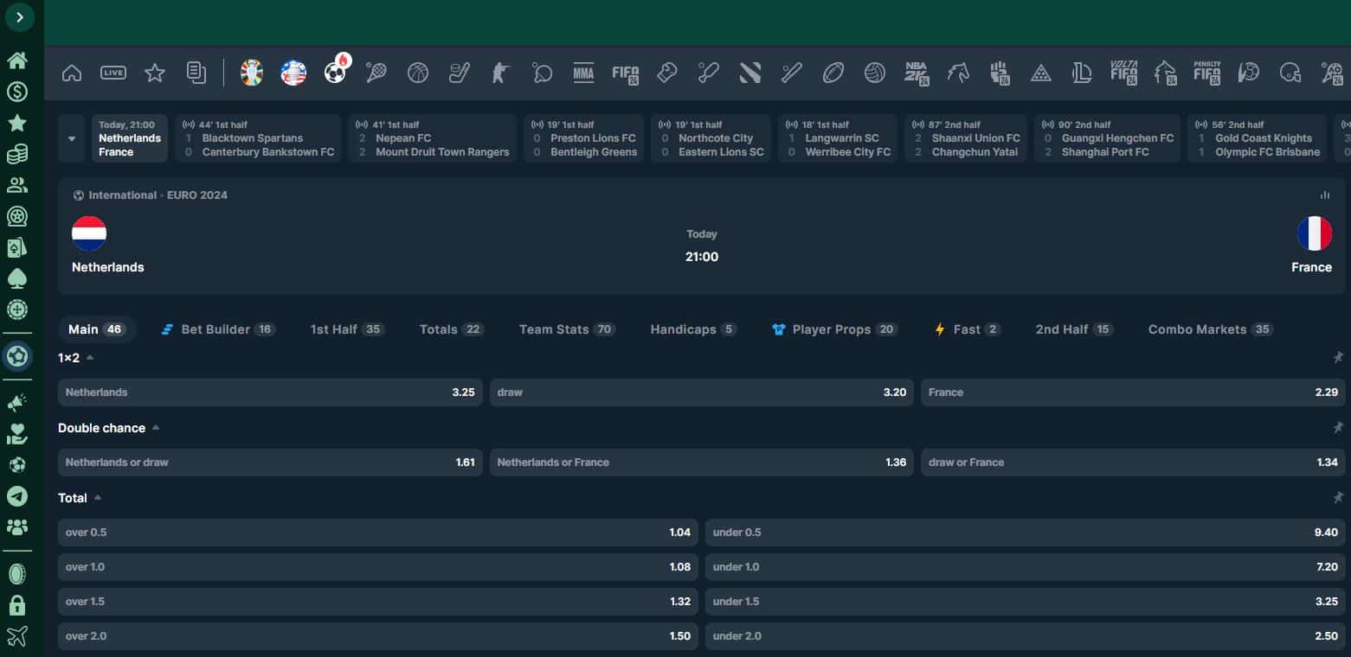
Task: Select the MMA sport icon
Action: (584, 73)
